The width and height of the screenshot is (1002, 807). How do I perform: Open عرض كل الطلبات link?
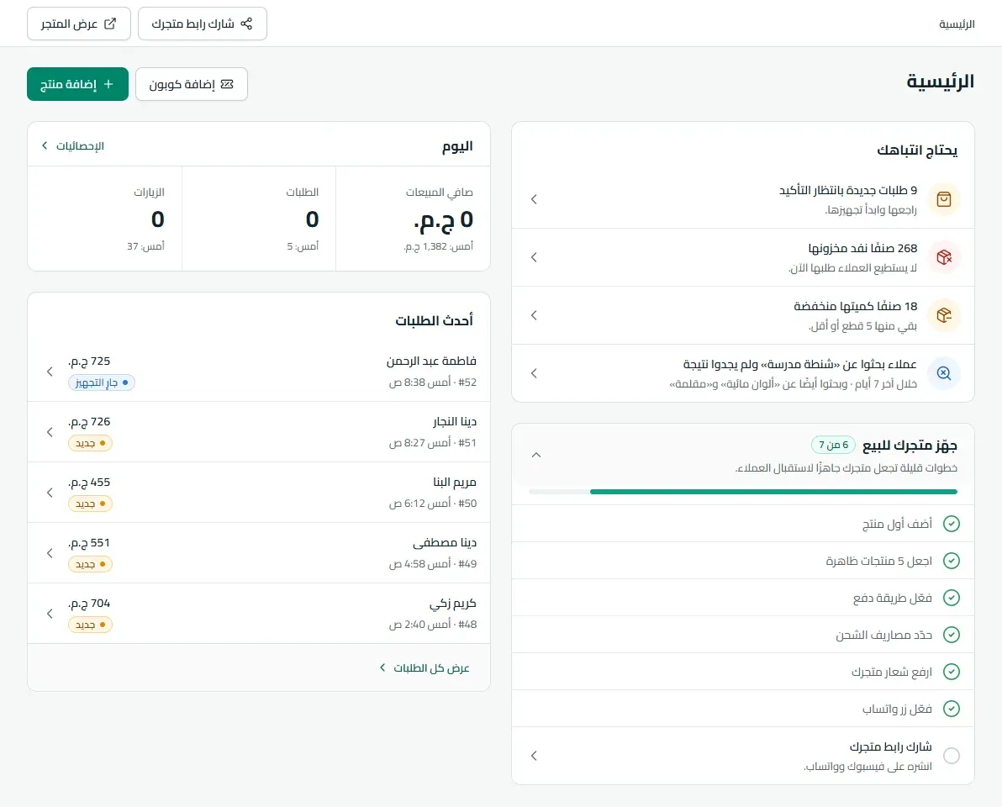point(425,667)
